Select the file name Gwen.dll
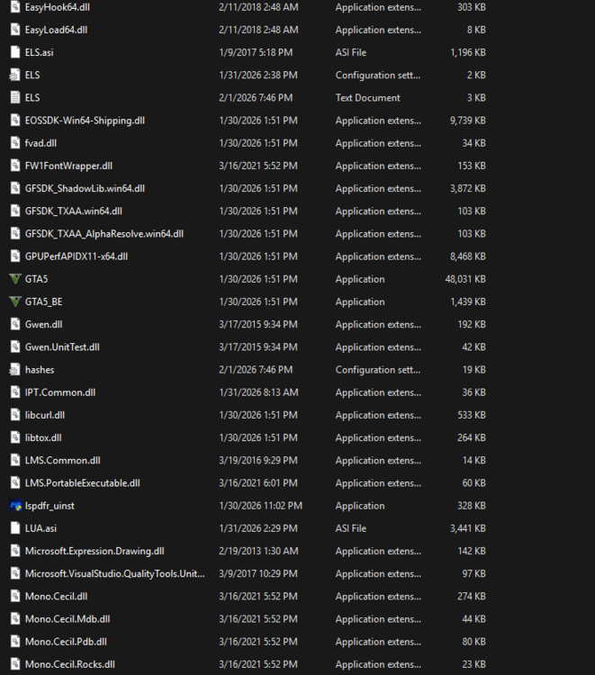The height and width of the screenshot is (675, 595). click(x=43, y=325)
